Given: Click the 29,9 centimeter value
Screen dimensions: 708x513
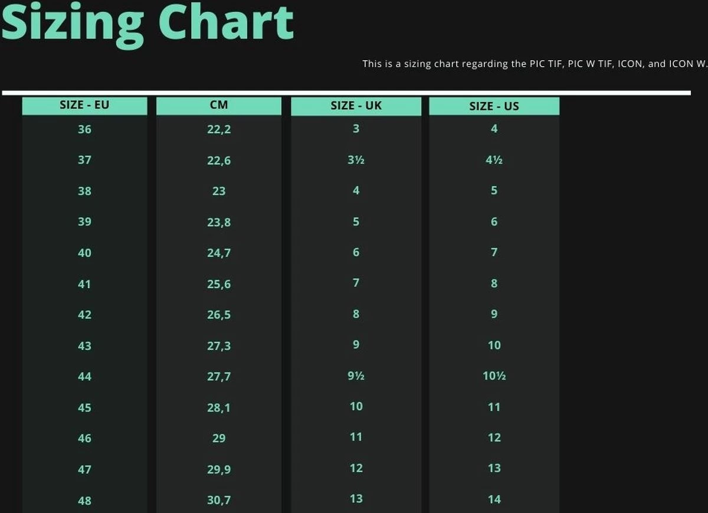Looking at the screenshot, I should click(x=218, y=469).
